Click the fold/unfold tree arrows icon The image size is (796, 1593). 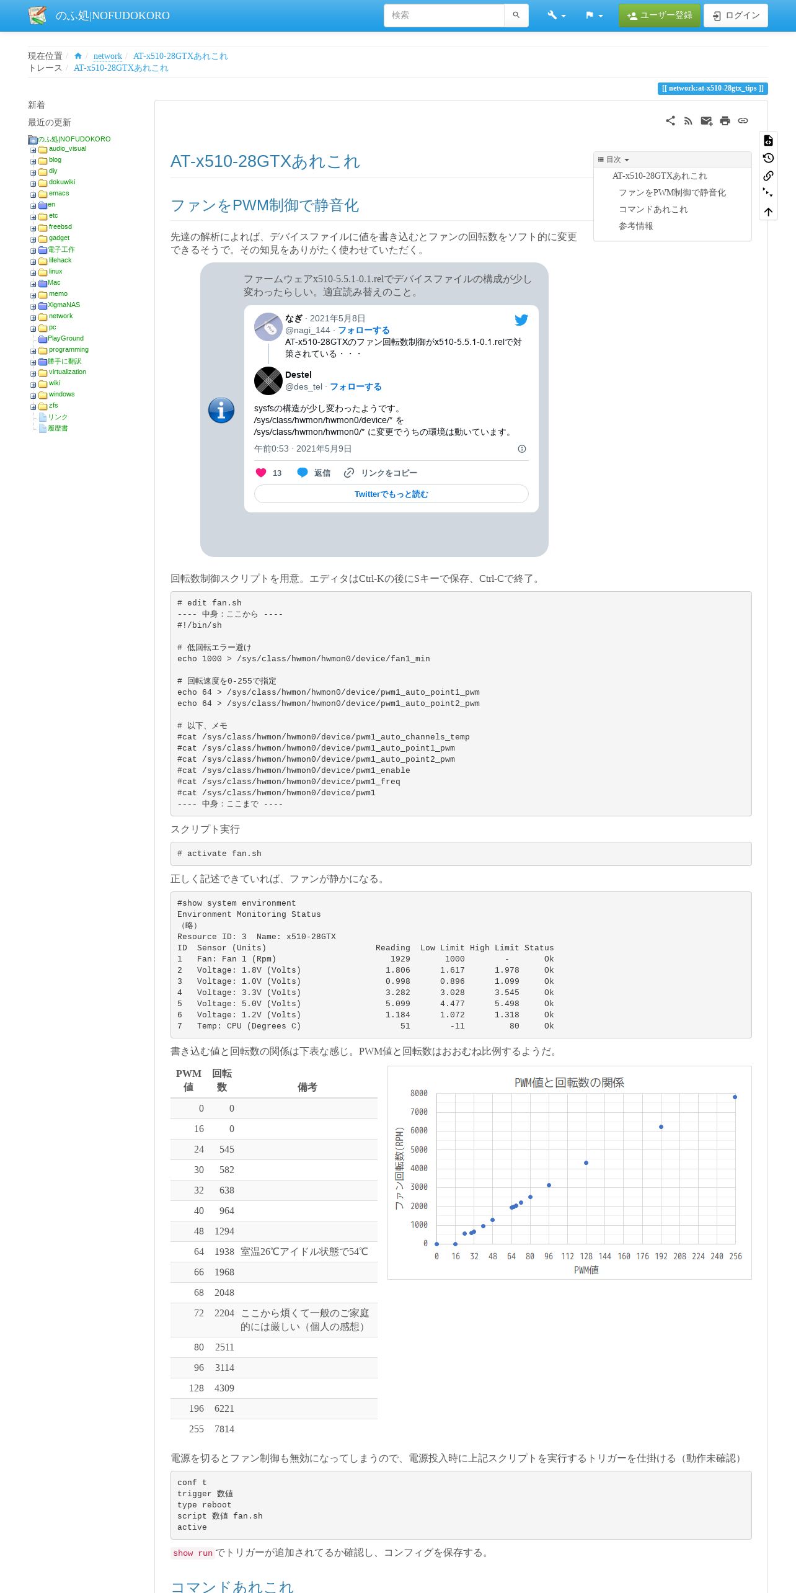pos(768,194)
